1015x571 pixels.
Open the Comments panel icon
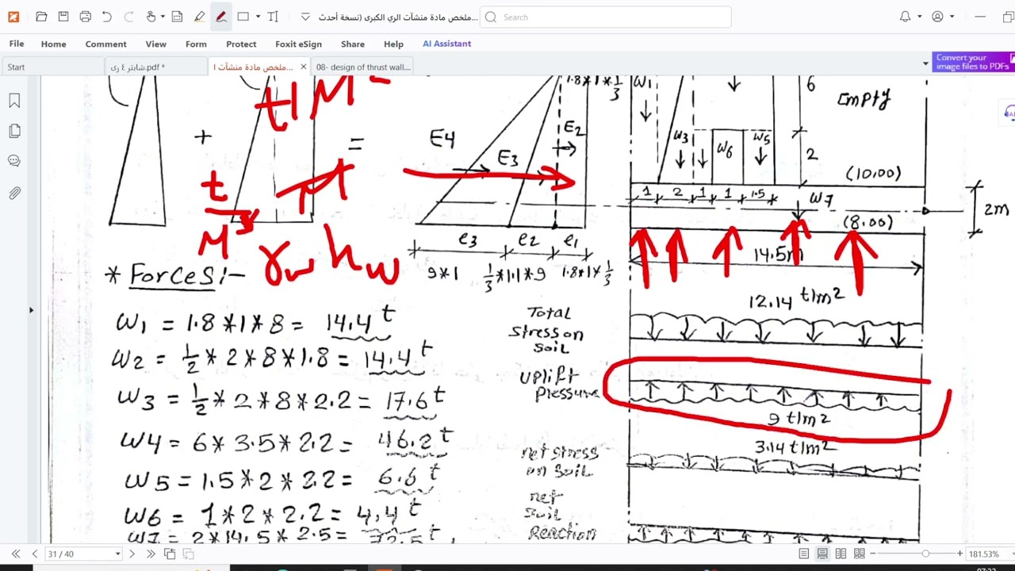(x=14, y=161)
